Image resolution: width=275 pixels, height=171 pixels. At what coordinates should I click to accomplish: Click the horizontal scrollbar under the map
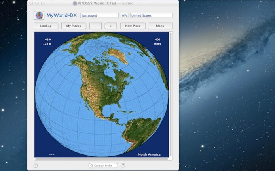pos(101,158)
